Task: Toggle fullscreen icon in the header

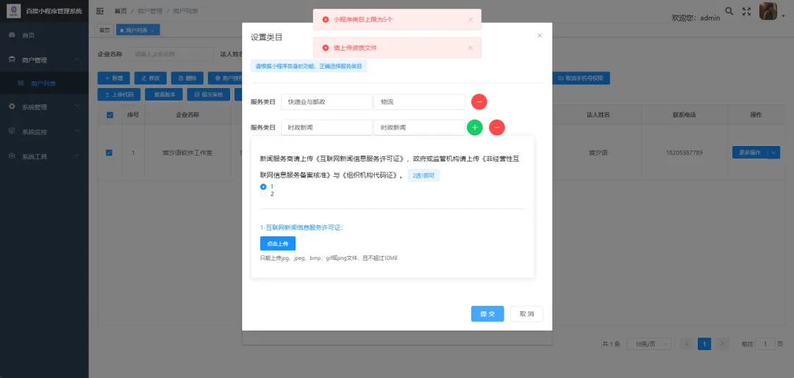Action: point(746,10)
